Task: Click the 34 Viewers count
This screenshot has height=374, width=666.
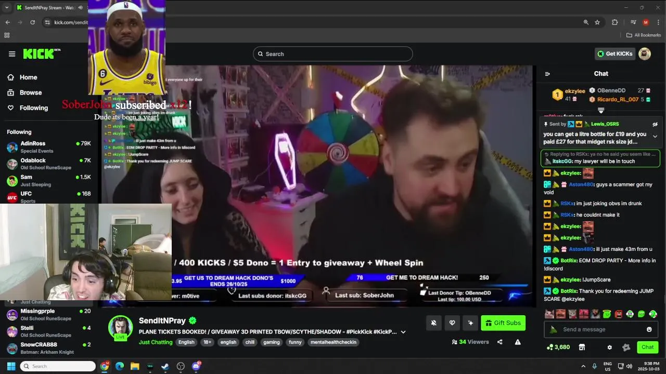Action: coord(470,342)
